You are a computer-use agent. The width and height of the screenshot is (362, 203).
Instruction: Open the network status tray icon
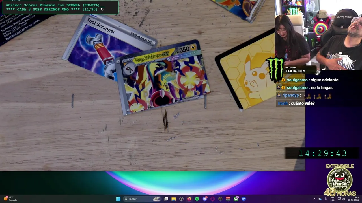tap(339, 199)
